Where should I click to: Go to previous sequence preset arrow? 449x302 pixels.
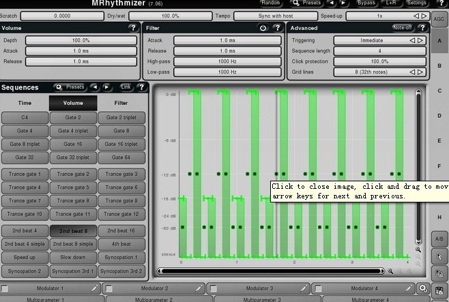95,87
